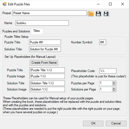
Task: Edit the {Puzzle %%} image placeholder field
Action: 47,76
